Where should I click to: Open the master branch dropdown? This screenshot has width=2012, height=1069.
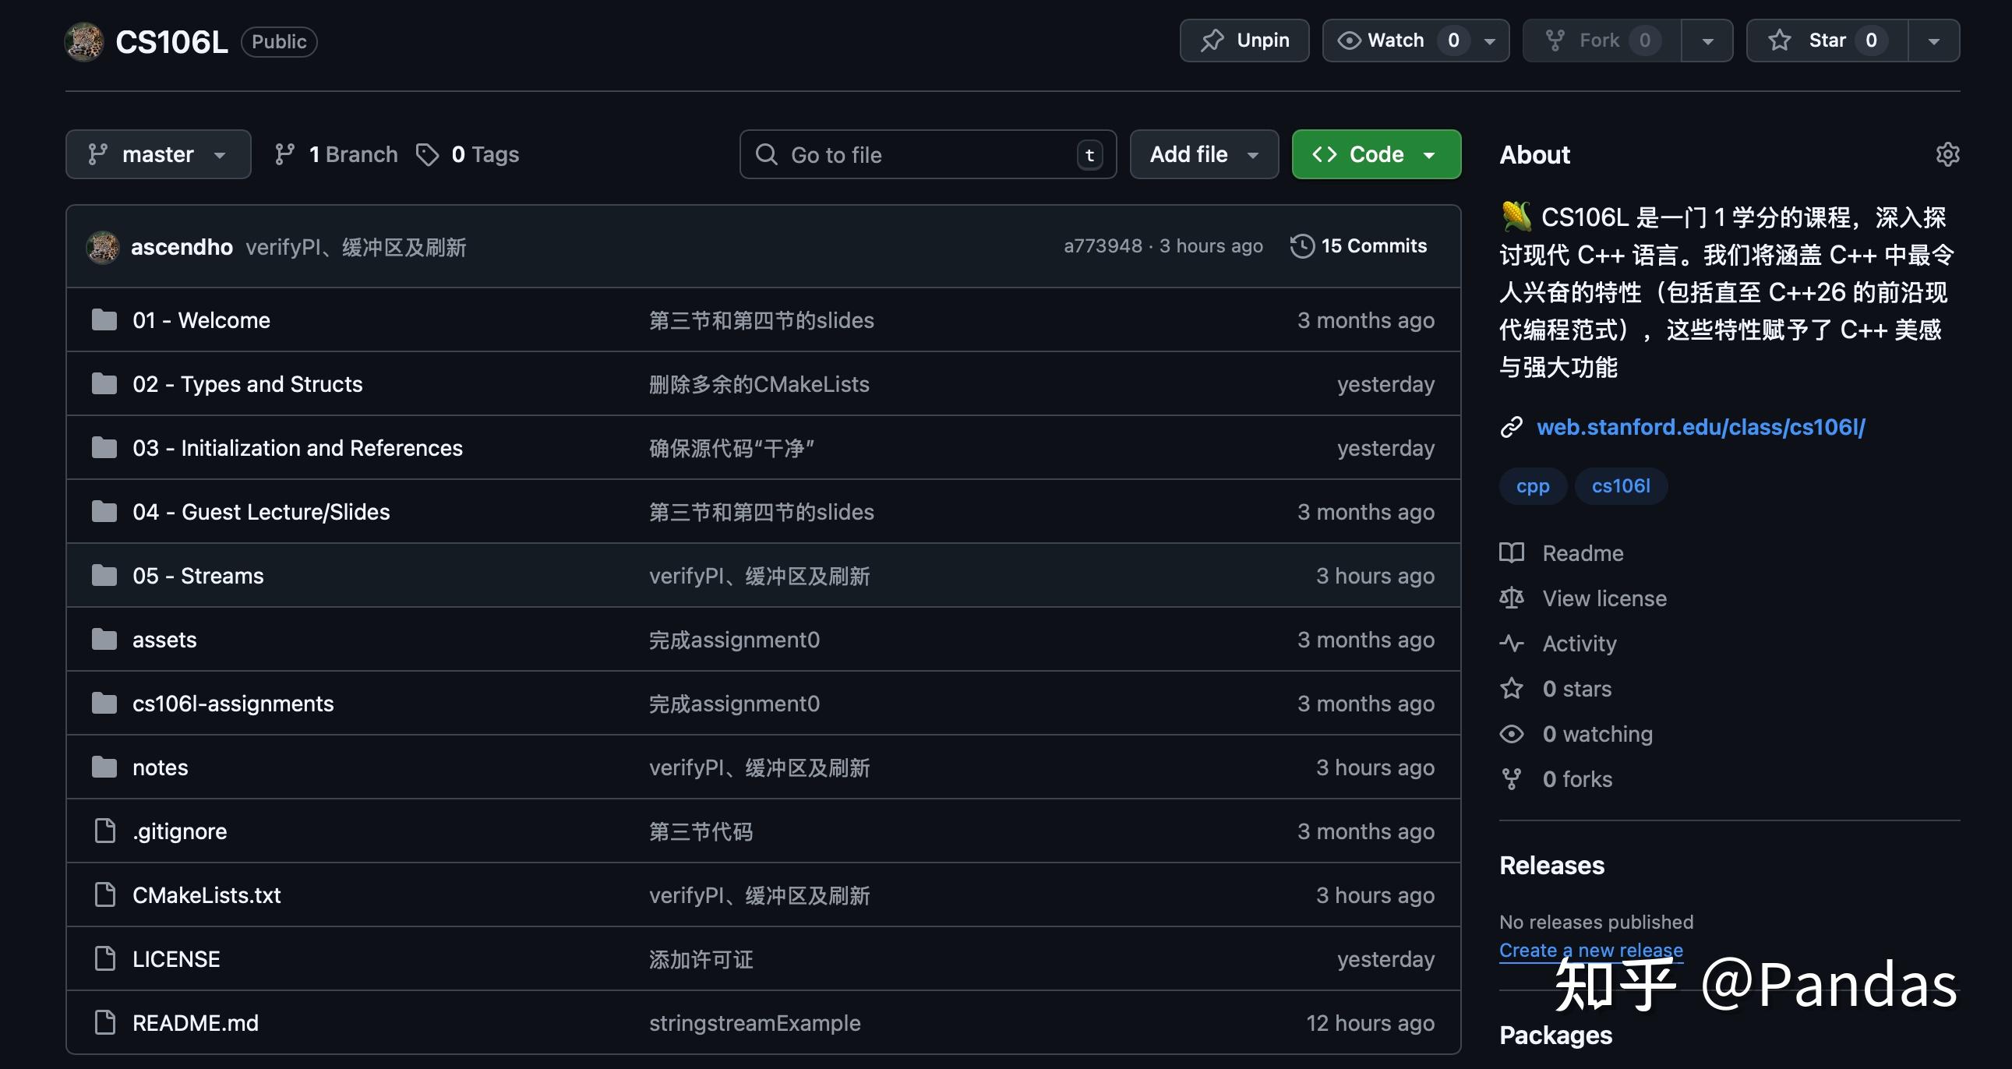point(157,154)
